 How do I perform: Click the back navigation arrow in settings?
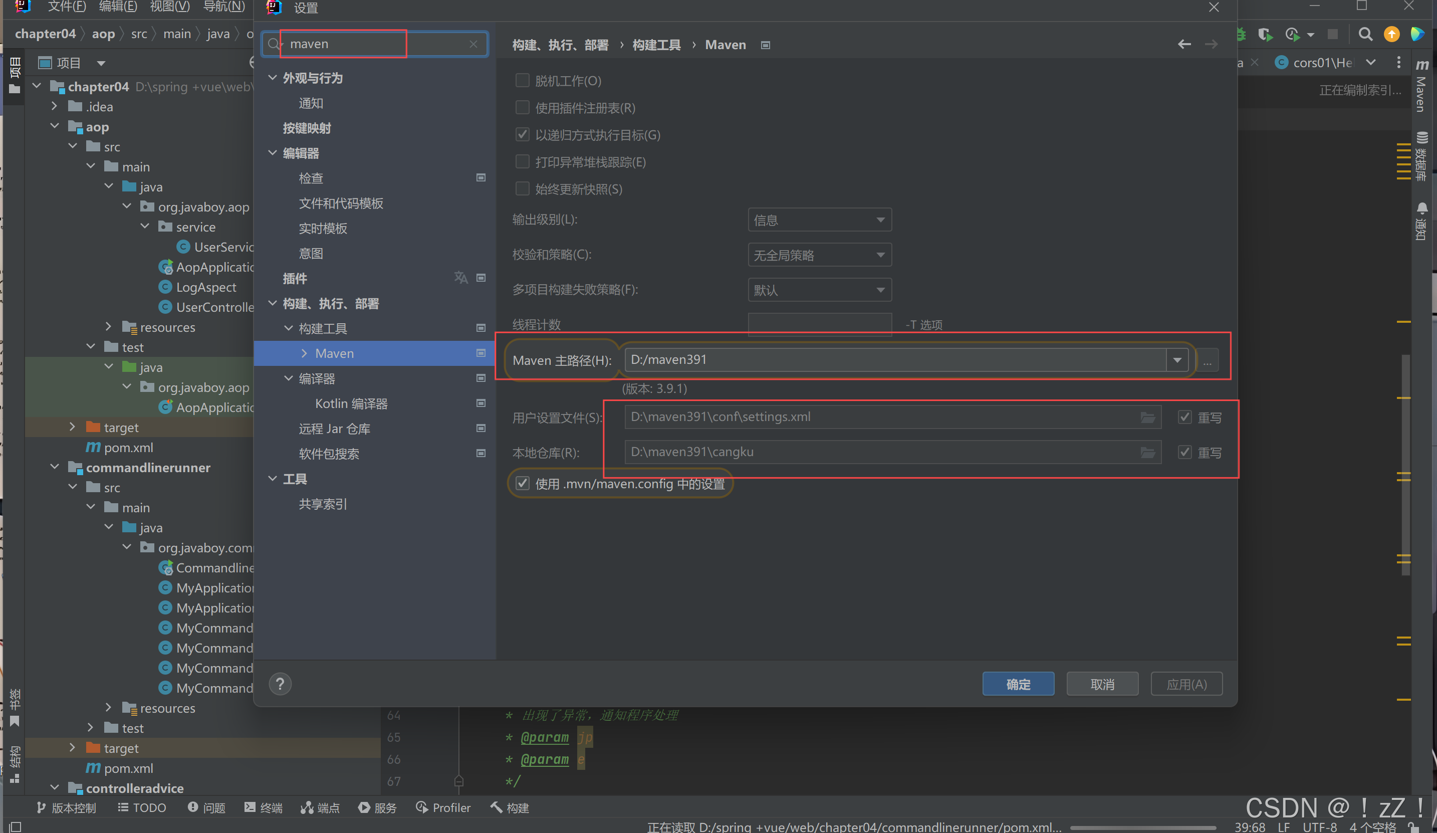[1184, 45]
